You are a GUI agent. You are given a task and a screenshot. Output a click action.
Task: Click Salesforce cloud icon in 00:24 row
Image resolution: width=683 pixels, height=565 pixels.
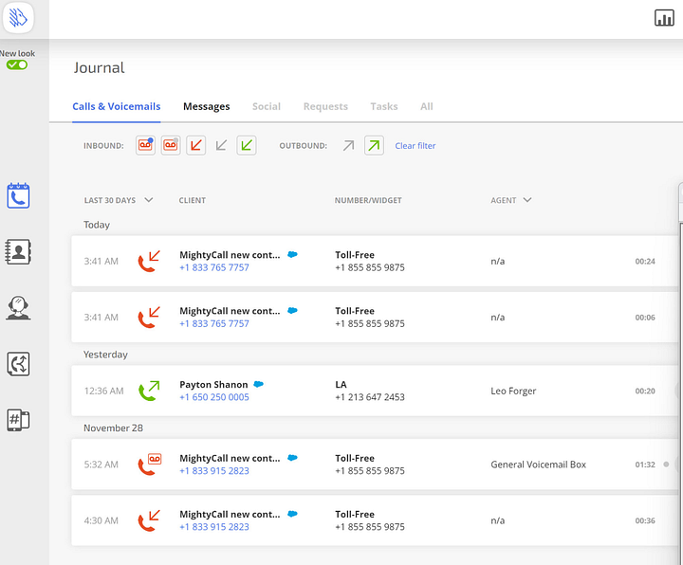[x=293, y=254]
